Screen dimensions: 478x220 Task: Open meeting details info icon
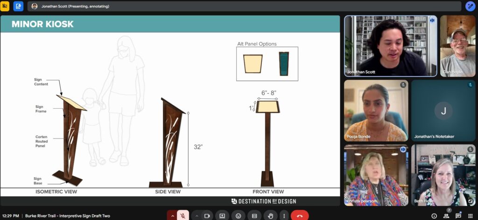point(434,216)
